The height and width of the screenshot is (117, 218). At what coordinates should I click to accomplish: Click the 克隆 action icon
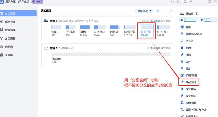point(182,27)
